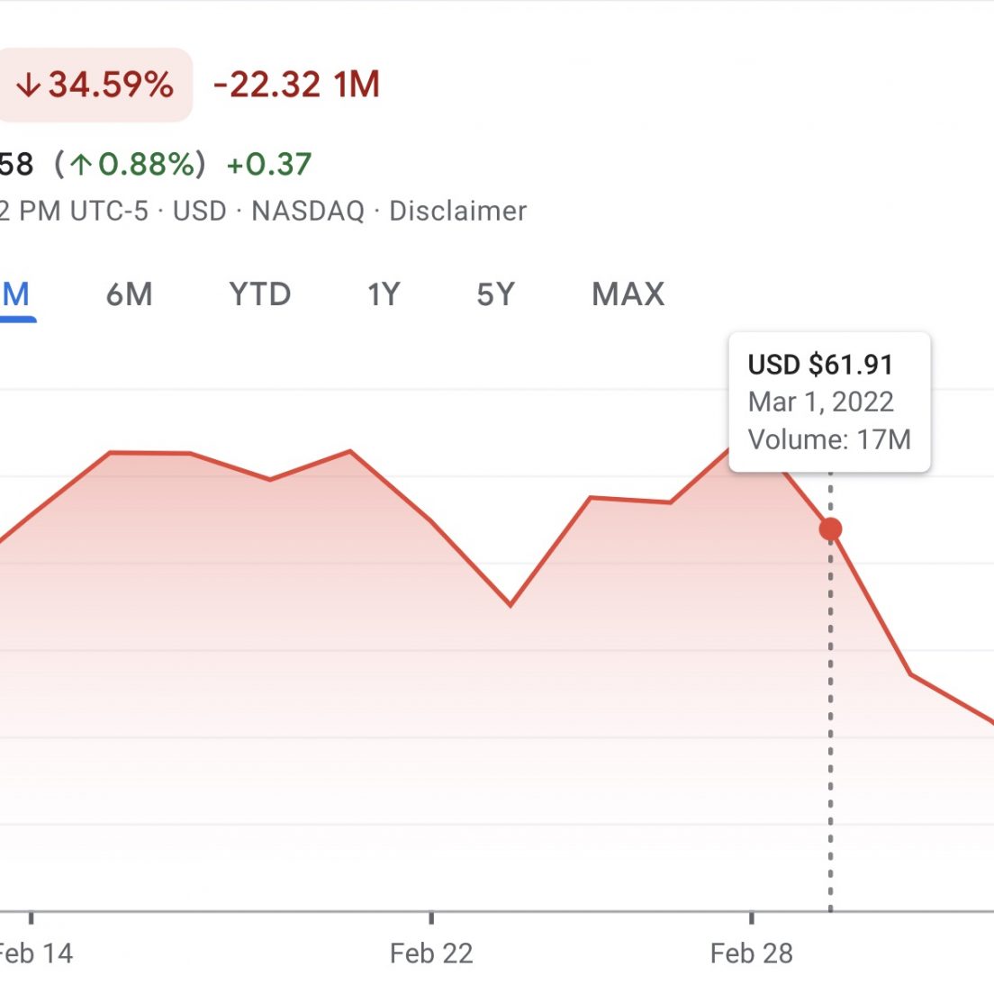The height and width of the screenshot is (994, 994).
Task: Click the green up arrow icon
Action: (x=80, y=165)
